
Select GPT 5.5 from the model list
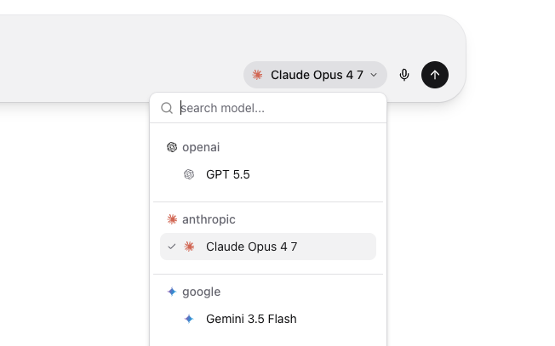click(268, 174)
